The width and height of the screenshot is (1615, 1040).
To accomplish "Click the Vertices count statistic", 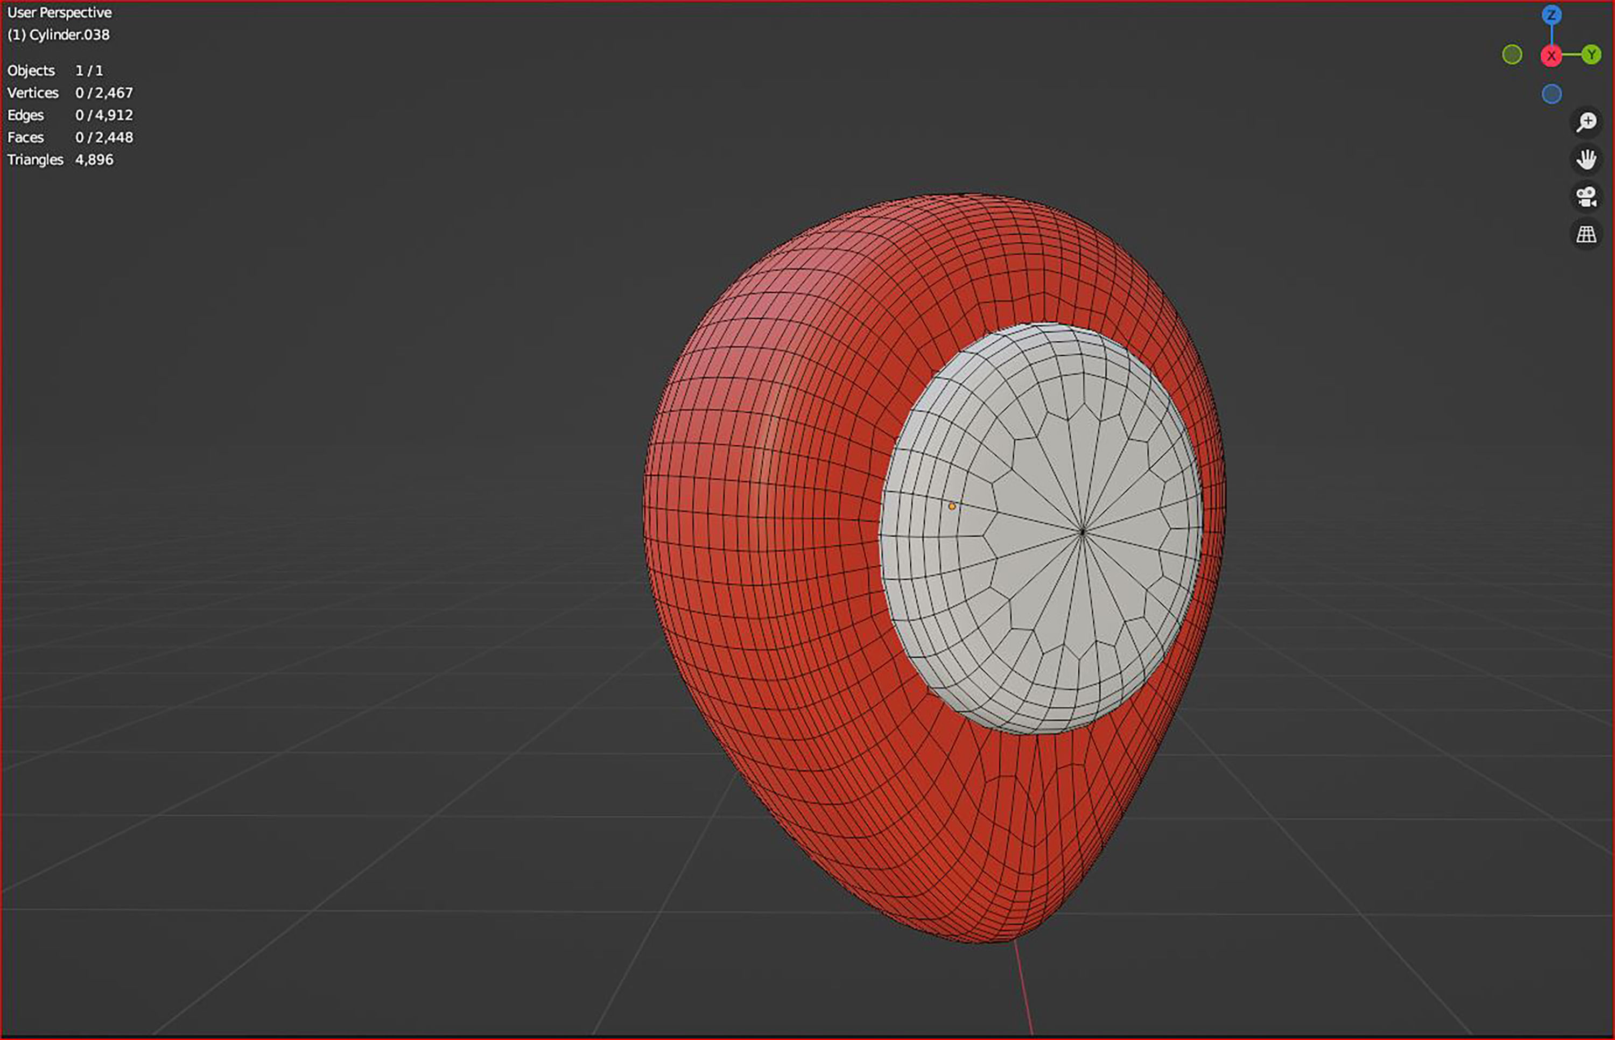I will (x=69, y=93).
